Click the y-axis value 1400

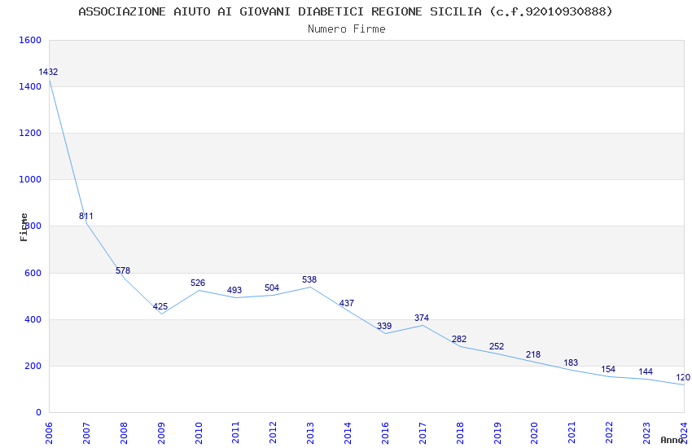point(30,86)
